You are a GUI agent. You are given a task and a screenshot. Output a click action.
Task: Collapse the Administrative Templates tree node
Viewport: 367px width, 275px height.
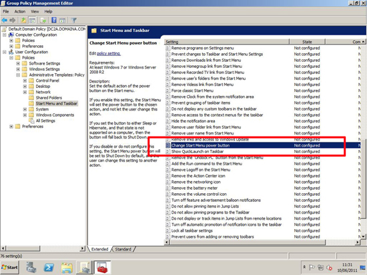coord(18,75)
